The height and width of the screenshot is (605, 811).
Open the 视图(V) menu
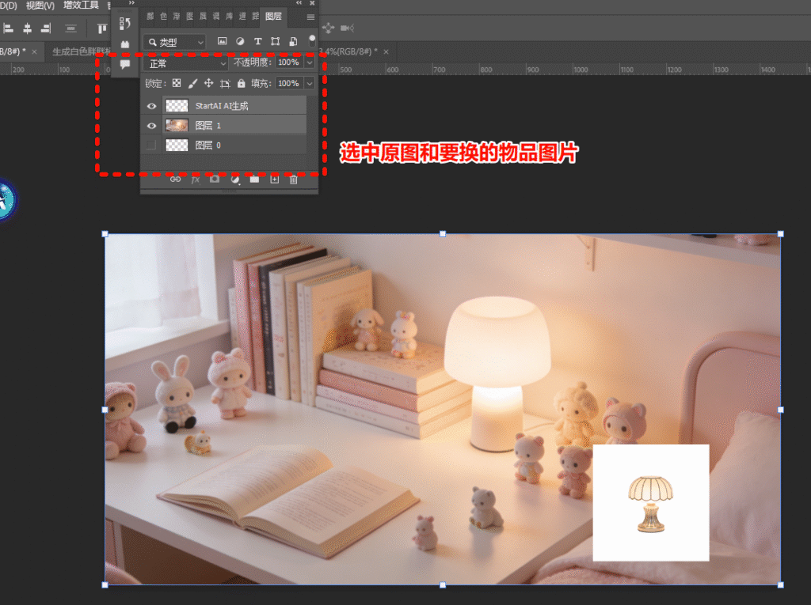click(40, 6)
